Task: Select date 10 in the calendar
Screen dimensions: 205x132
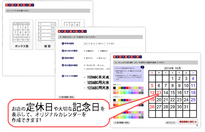Action: 186,86
